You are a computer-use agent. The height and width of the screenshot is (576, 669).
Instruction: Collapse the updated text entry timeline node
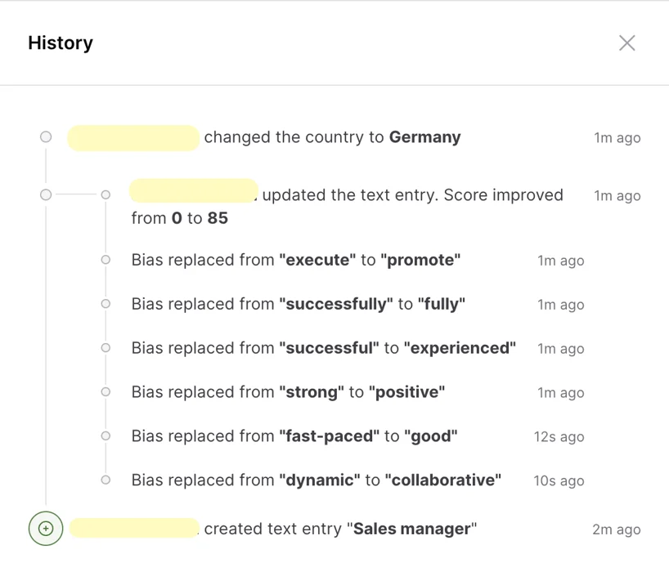coord(46,194)
